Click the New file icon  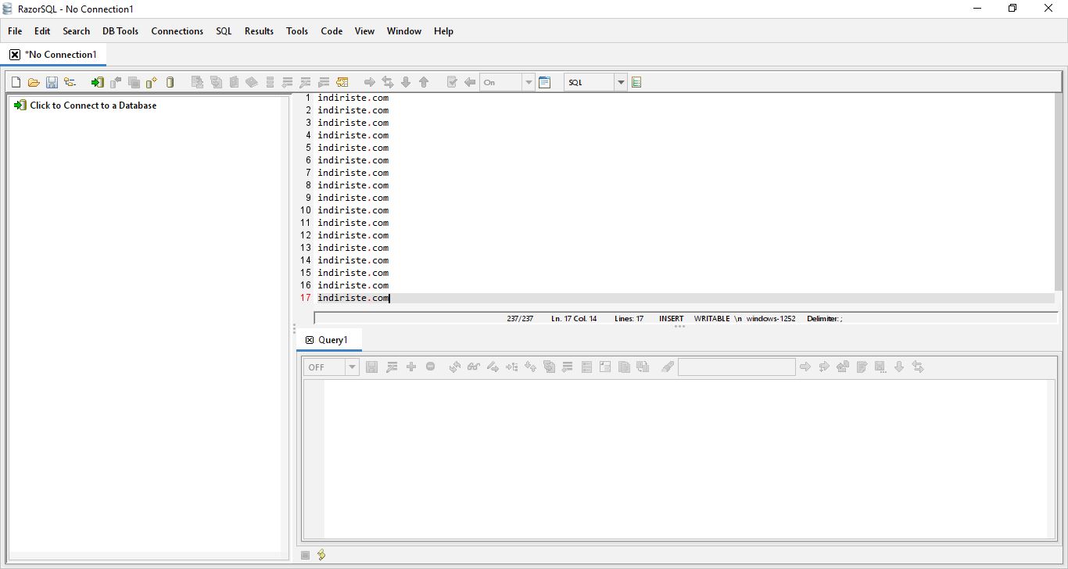tap(16, 82)
